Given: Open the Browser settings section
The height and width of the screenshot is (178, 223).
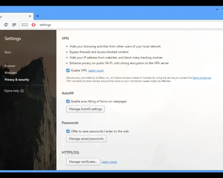Looking at the screenshot, I should pyautogui.click(x=10, y=66).
